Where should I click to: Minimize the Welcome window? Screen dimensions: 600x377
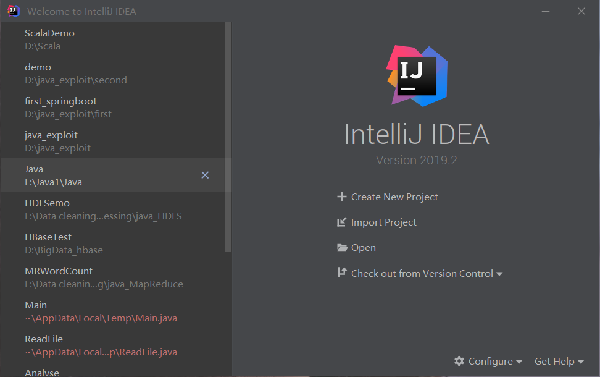tap(546, 12)
